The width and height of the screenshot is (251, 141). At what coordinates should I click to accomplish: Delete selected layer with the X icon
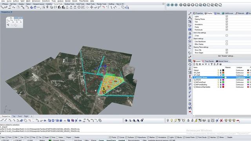(x=200, y=64)
